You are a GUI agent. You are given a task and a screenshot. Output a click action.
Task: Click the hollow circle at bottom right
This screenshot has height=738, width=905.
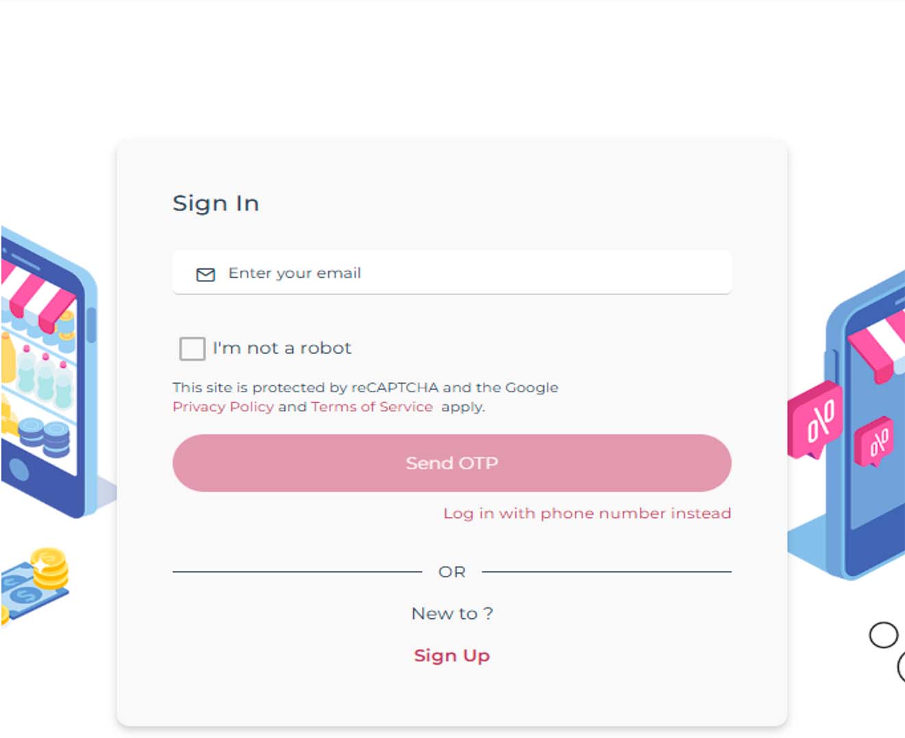point(883,635)
